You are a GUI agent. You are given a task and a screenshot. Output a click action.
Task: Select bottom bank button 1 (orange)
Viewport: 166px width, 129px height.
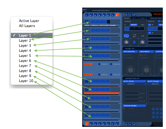click(87, 124)
